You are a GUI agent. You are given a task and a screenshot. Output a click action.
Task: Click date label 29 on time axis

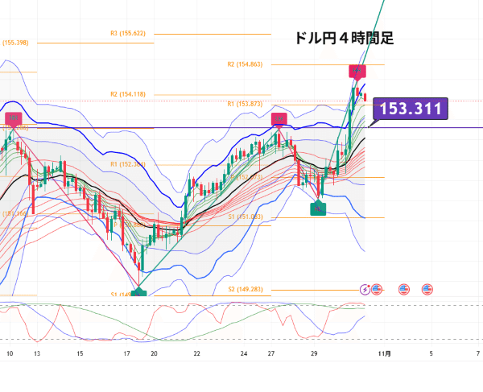point(314,353)
